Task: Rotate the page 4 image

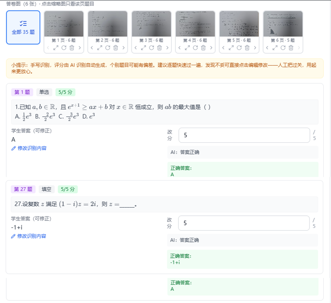Action: point(195,48)
